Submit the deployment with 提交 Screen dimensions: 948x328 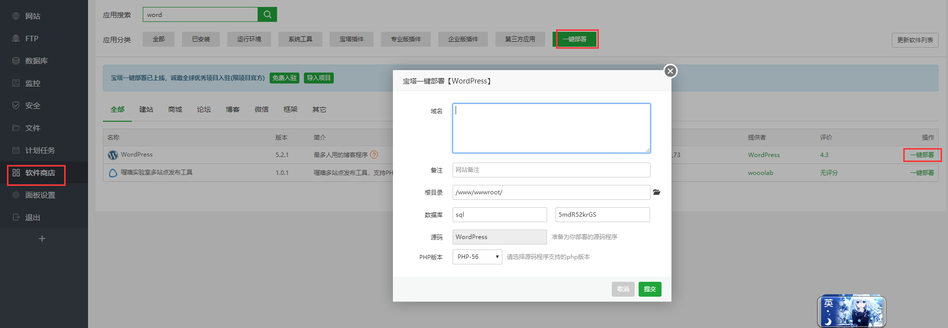(x=650, y=289)
